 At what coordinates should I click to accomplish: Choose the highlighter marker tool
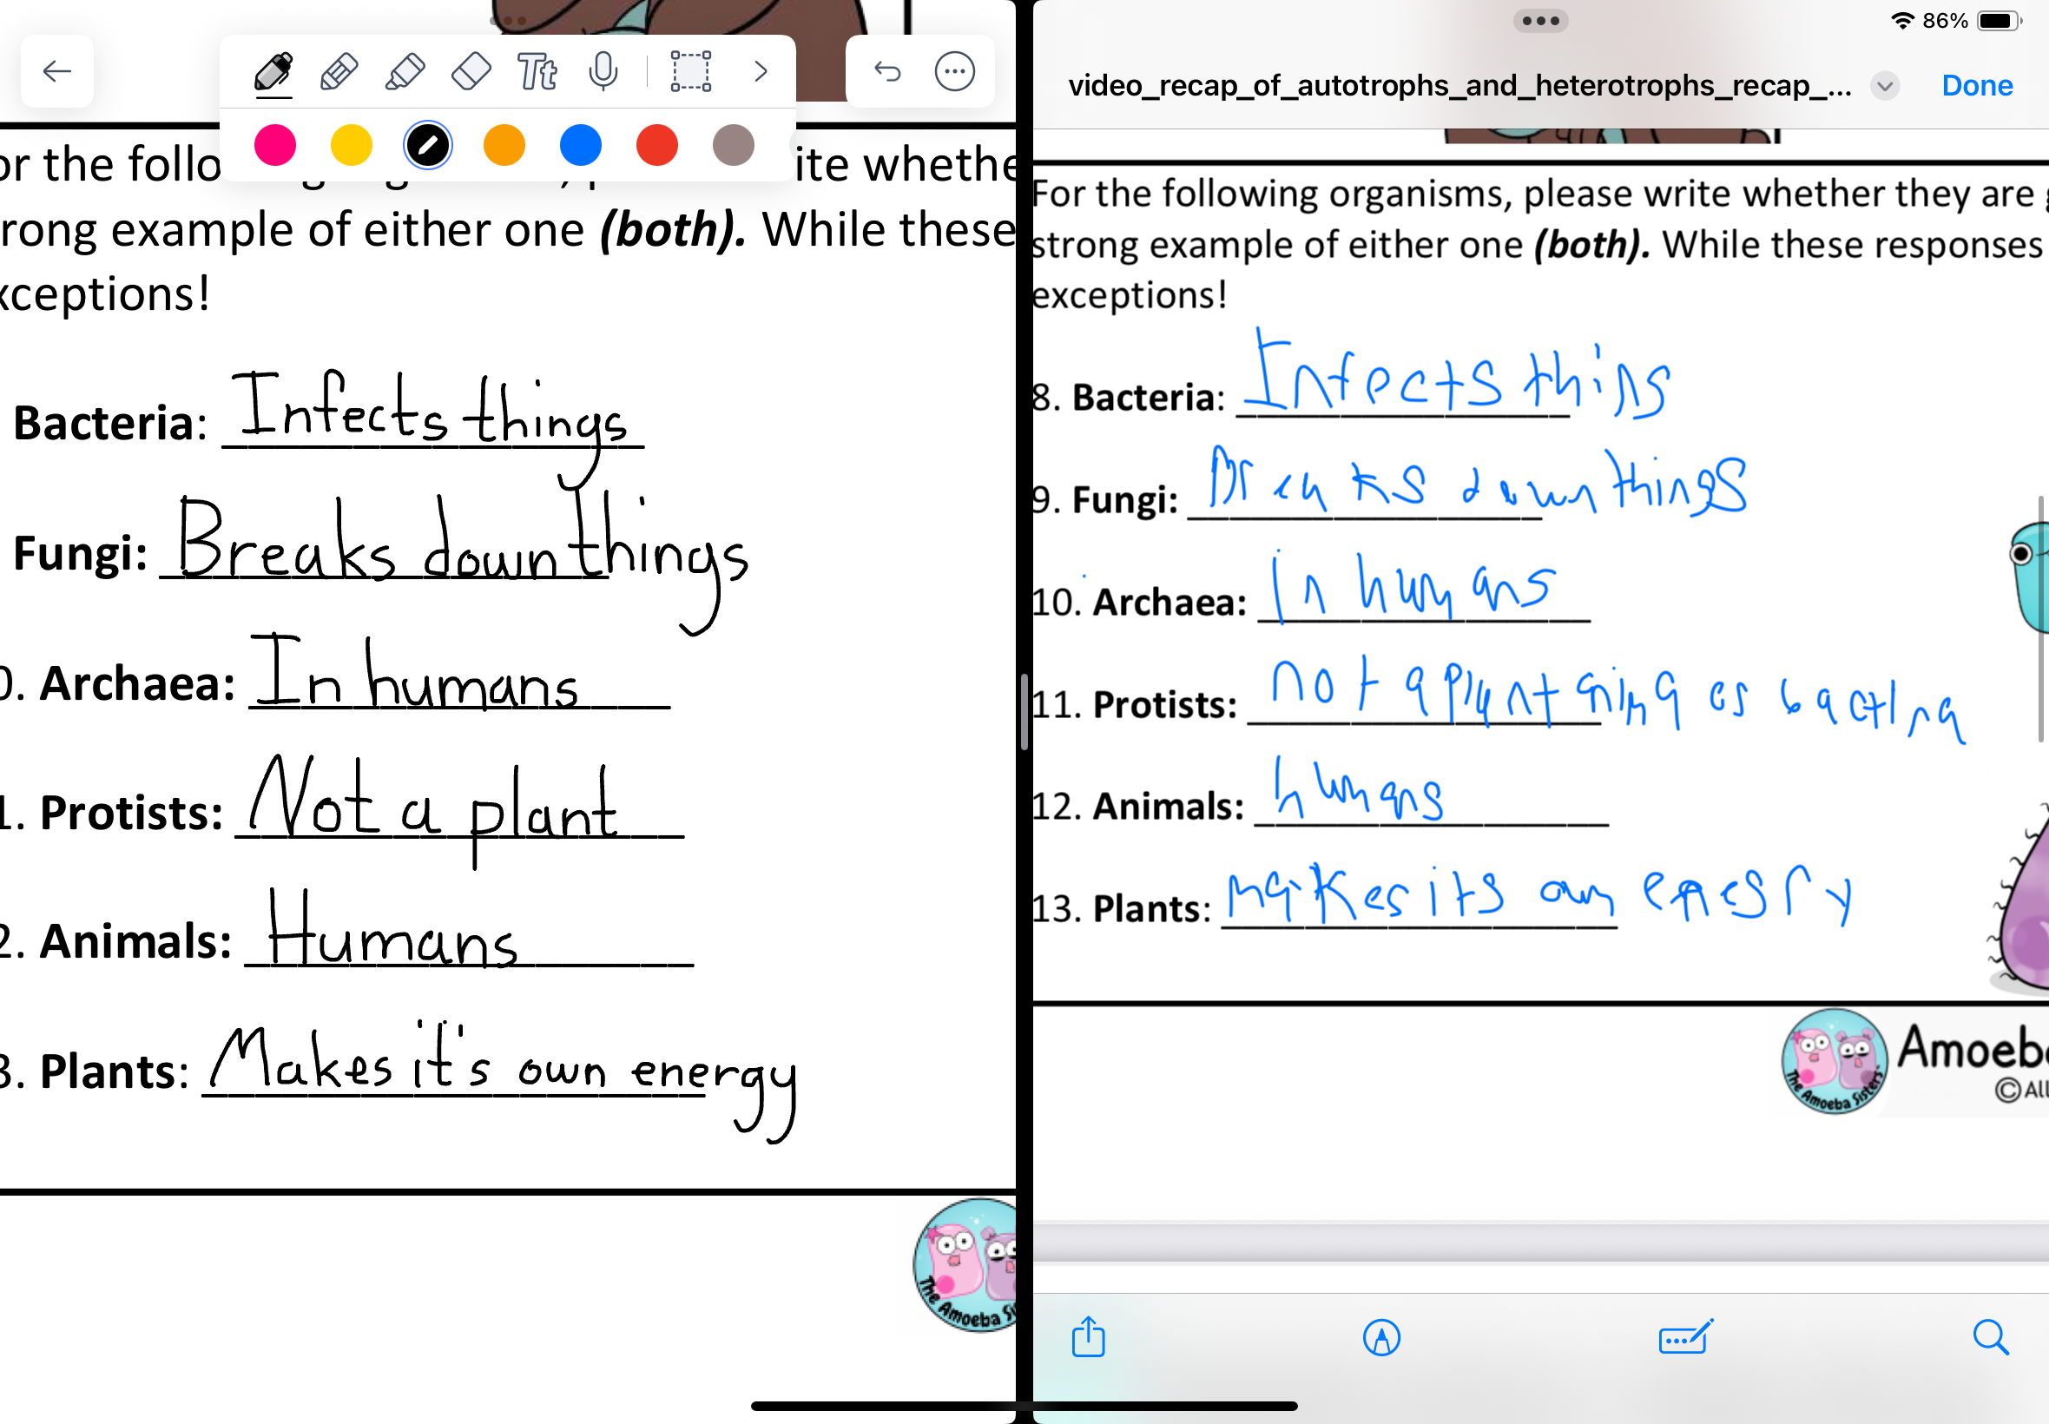(x=405, y=71)
